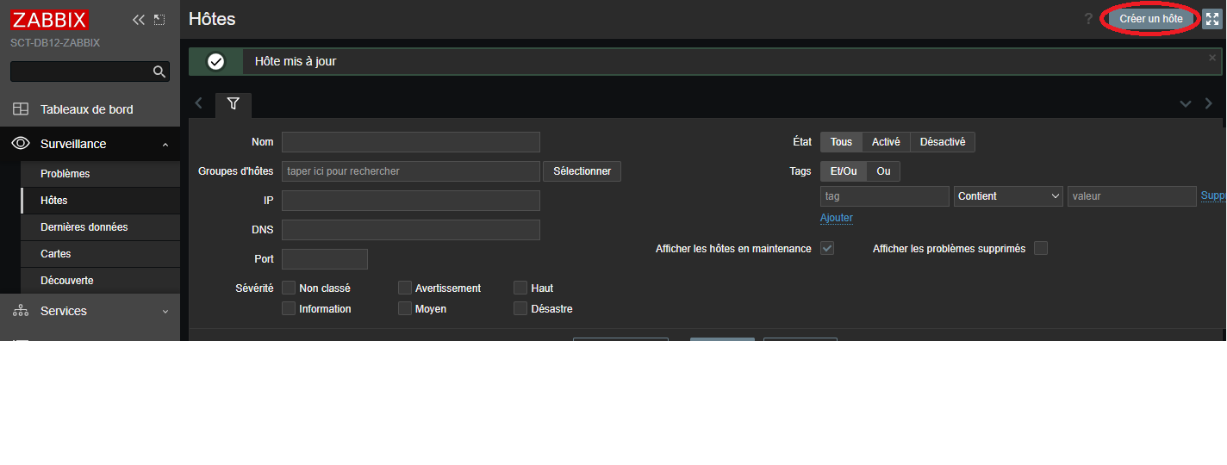Select the 'Désactivé' state option
The image size is (1227, 465).
[942, 142]
